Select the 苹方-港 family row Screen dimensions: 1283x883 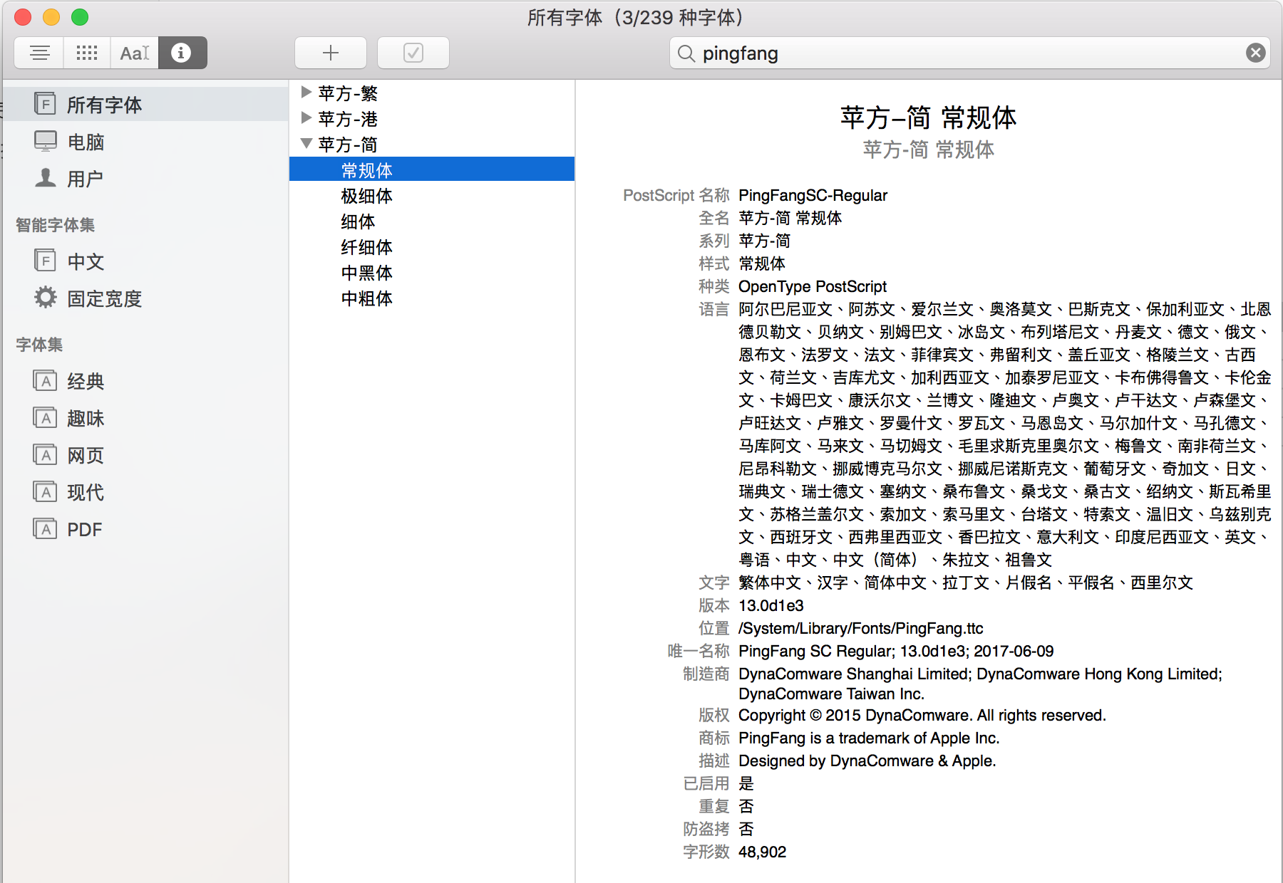432,118
